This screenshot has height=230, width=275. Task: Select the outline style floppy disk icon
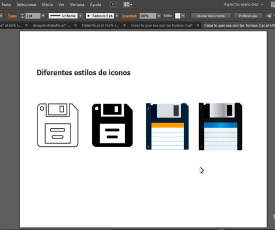point(58,125)
